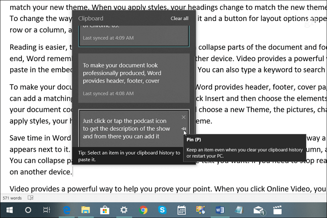This screenshot has height=218, width=327.
Task: Open Settings gear on taskbar
Action: click(124, 210)
